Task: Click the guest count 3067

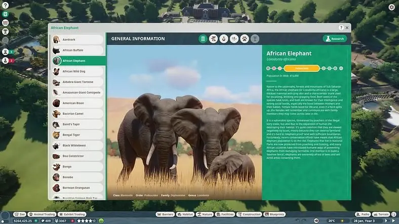Action: tap(61, 221)
